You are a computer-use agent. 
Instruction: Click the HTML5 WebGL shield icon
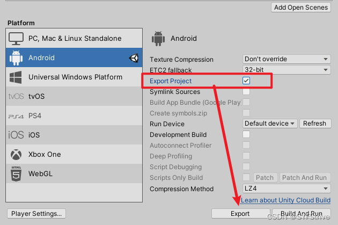tap(16, 173)
